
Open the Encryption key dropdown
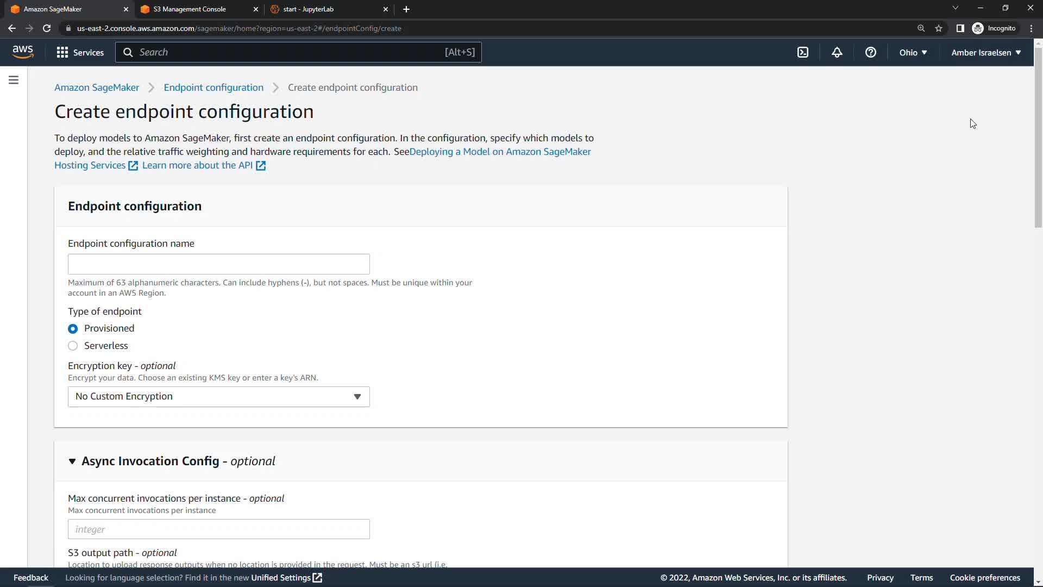218,397
